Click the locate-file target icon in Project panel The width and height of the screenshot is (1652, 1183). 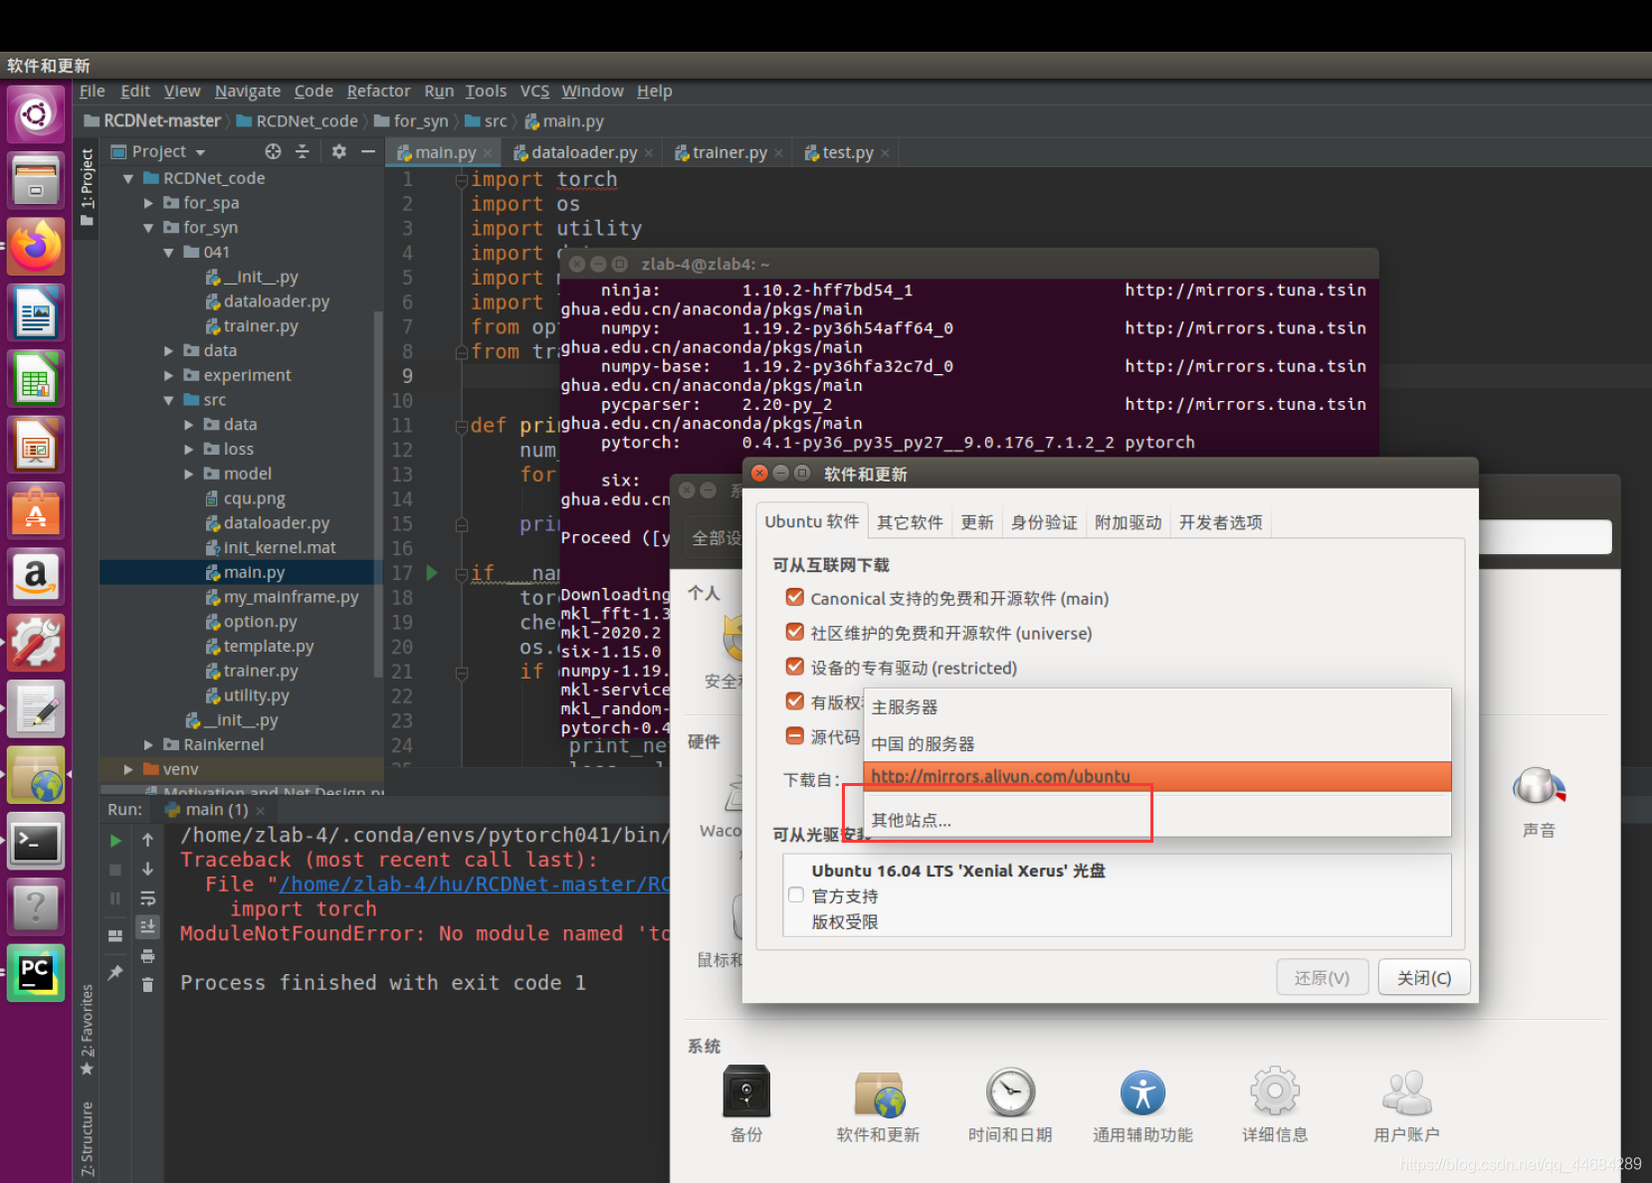[x=273, y=151]
